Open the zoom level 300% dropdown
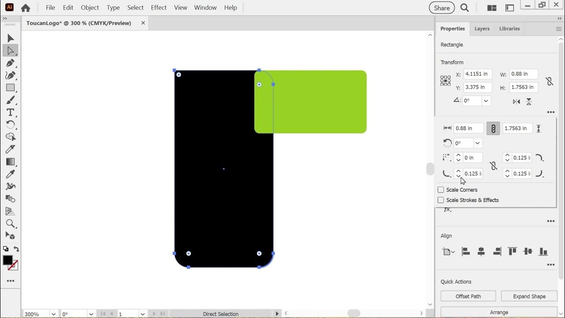This screenshot has height=318, width=565. (53, 314)
